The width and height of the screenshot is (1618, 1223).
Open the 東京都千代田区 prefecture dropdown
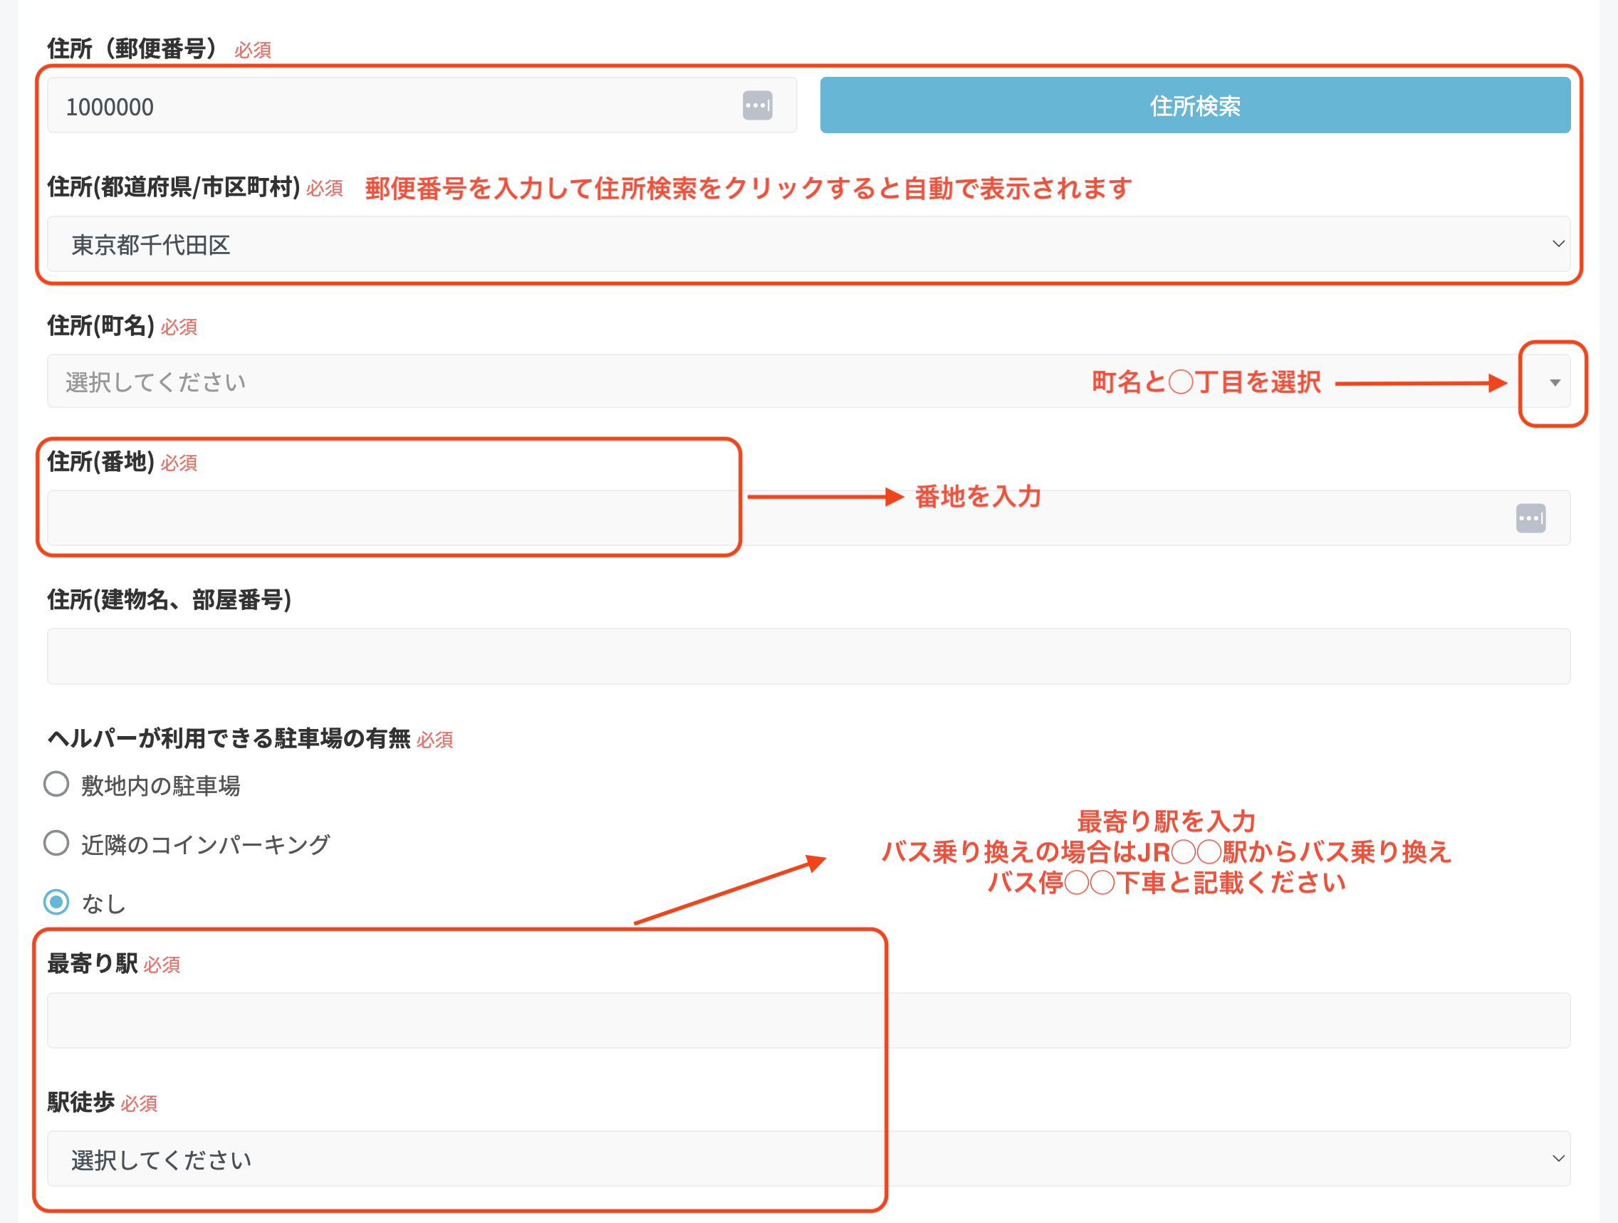[x=805, y=244]
